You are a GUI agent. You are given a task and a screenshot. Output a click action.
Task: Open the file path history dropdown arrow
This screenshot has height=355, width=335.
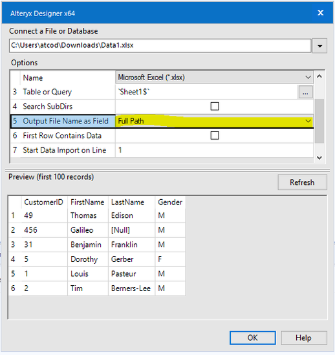[319, 46]
